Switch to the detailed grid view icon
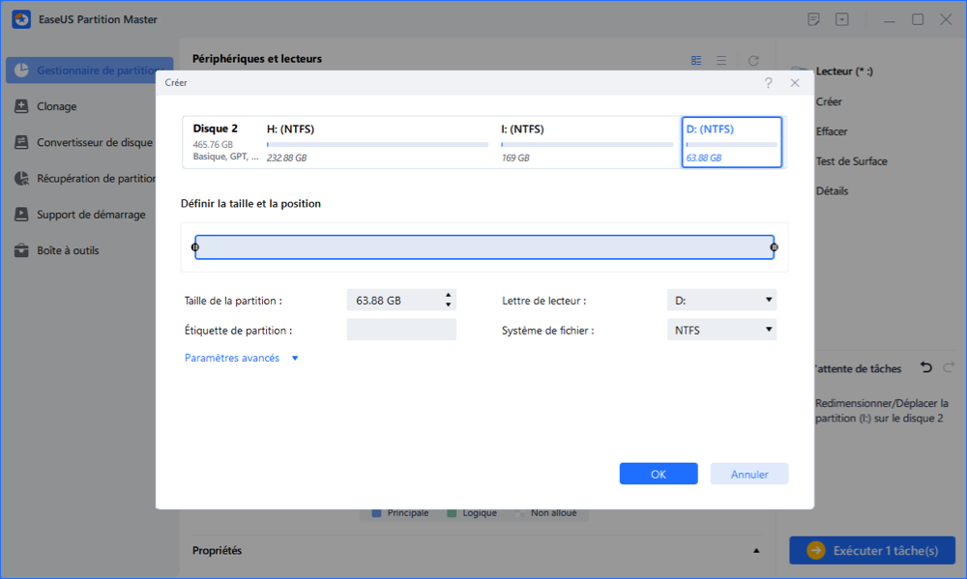Image resolution: width=967 pixels, height=579 pixels. [x=696, y=60]
